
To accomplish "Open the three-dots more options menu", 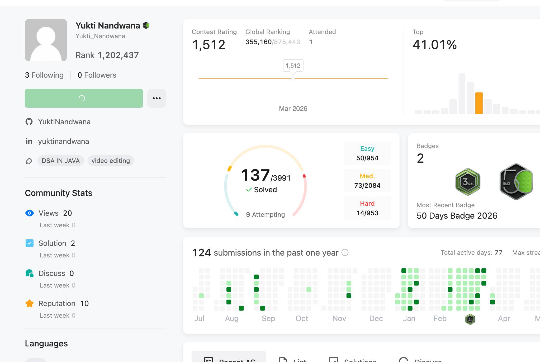I will [157, 98].
